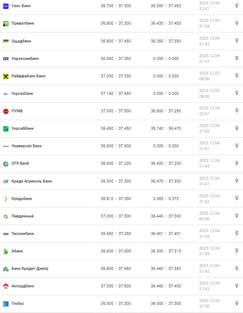The image size is (243, 313).
Task: Click the Пивденный update date cell
Action: tap(209, 216)
